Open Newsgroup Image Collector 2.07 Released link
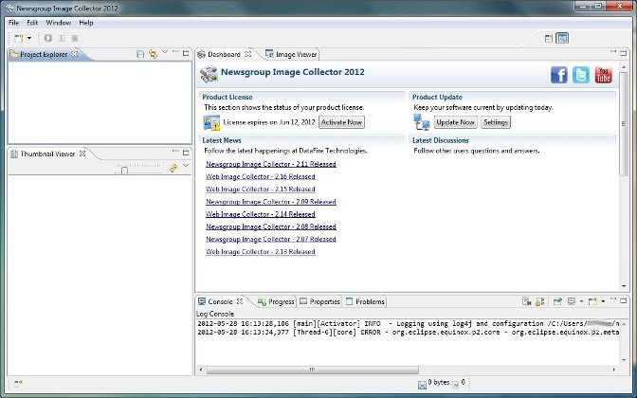The image size is (637, 398). pos(271,239)
